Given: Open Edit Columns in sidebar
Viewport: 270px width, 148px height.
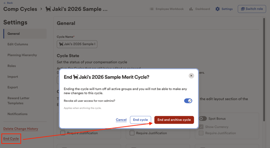Looking at the screenshot, I should pyautogui.click(x=18, y=44).
